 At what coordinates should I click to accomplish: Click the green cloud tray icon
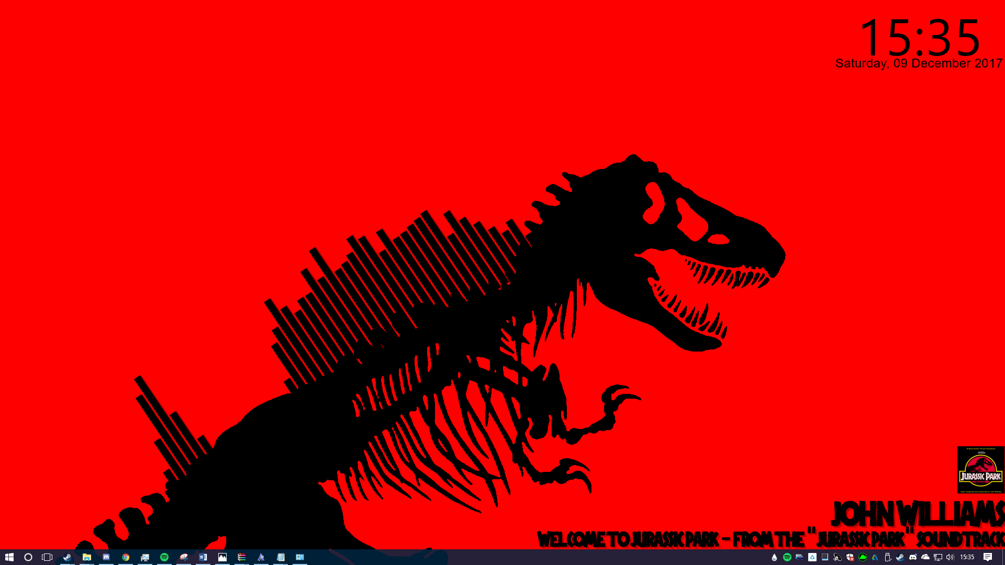(x=863, y=557)
